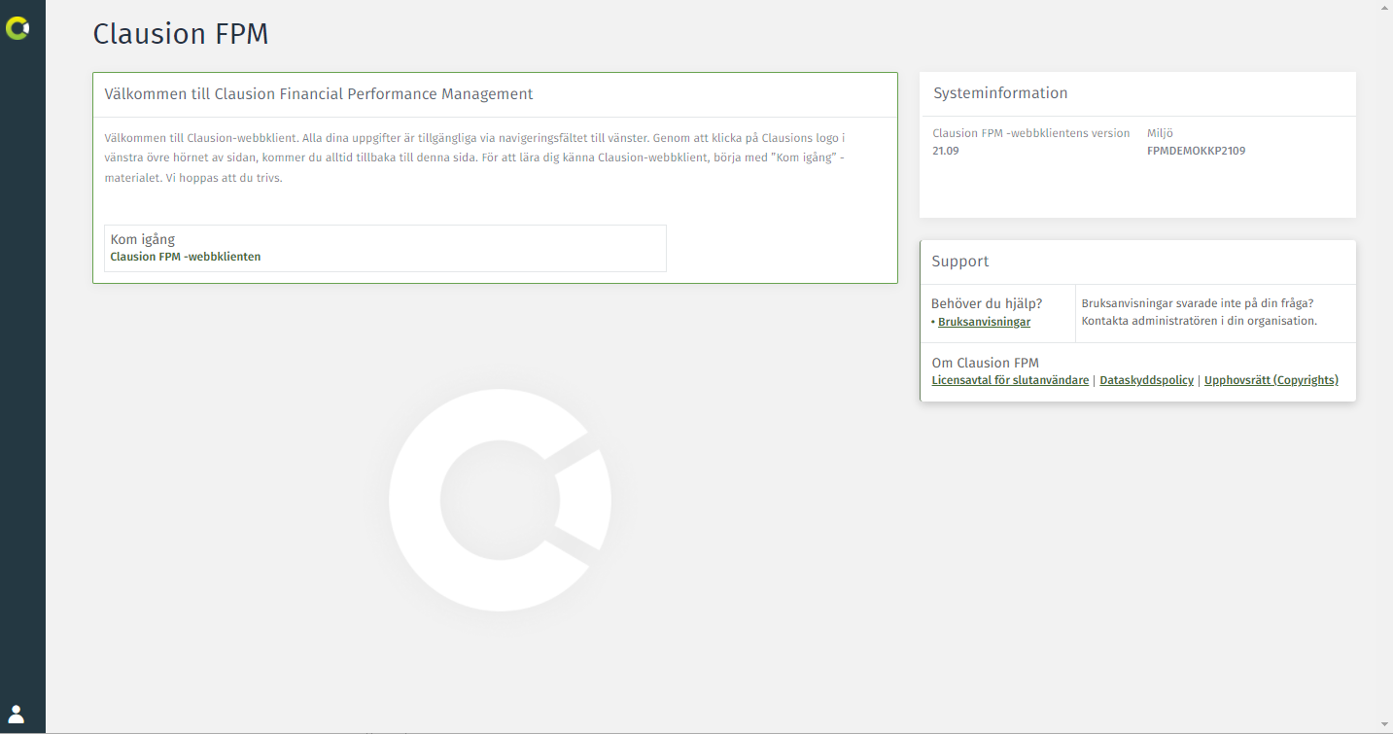Click the Om Clausion FPM heading
Viewport: 1393px width, 734px height.
(985, 363)
